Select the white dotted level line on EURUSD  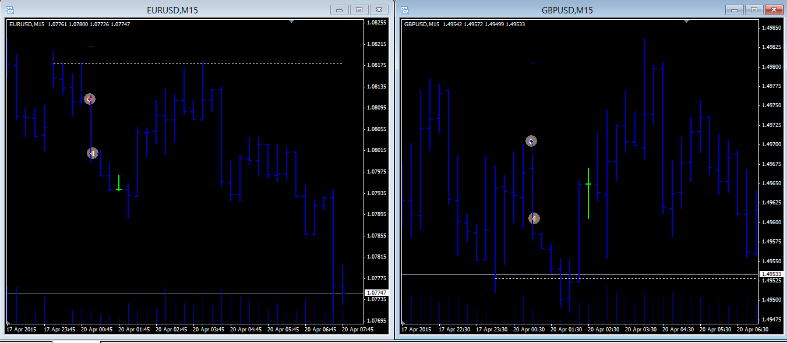(197, 63)
